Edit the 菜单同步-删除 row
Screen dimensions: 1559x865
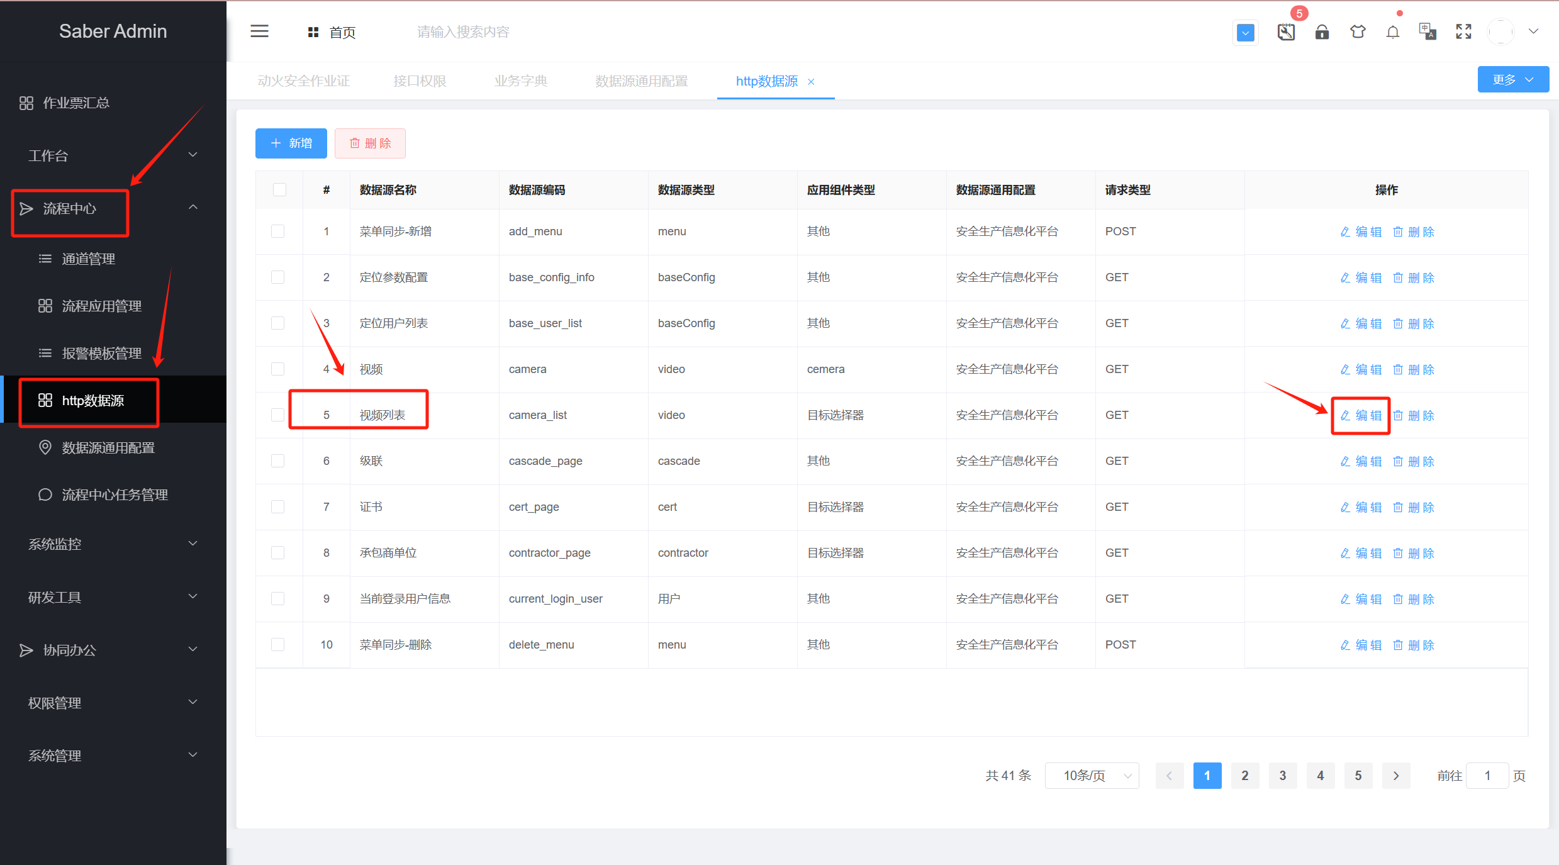point(1361,645)
